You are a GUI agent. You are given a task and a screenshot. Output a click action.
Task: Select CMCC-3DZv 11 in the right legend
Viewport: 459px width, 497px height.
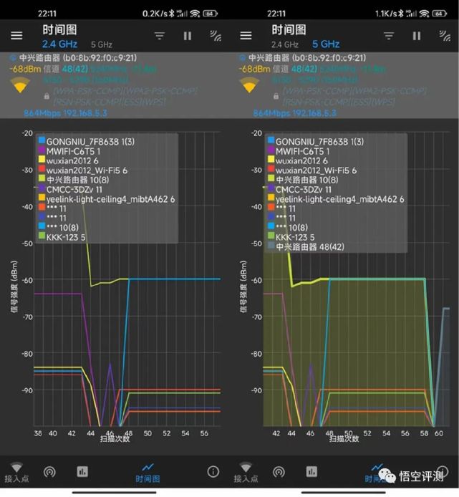click(x=304, y=190)
